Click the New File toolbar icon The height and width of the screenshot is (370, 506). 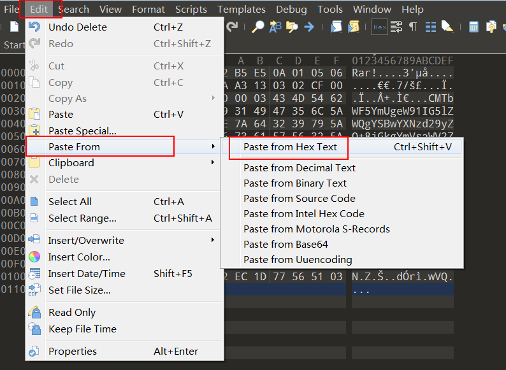tap(14, 27)
